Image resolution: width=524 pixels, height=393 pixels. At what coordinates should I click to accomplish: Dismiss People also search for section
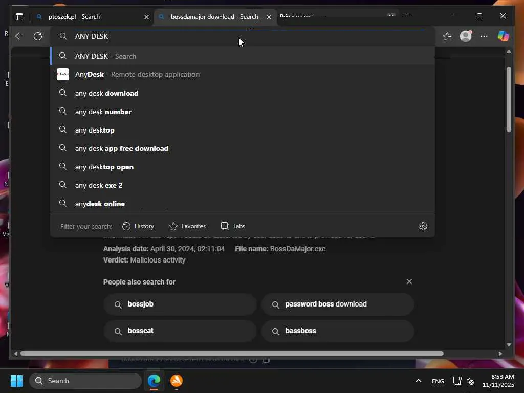point(409,282)
